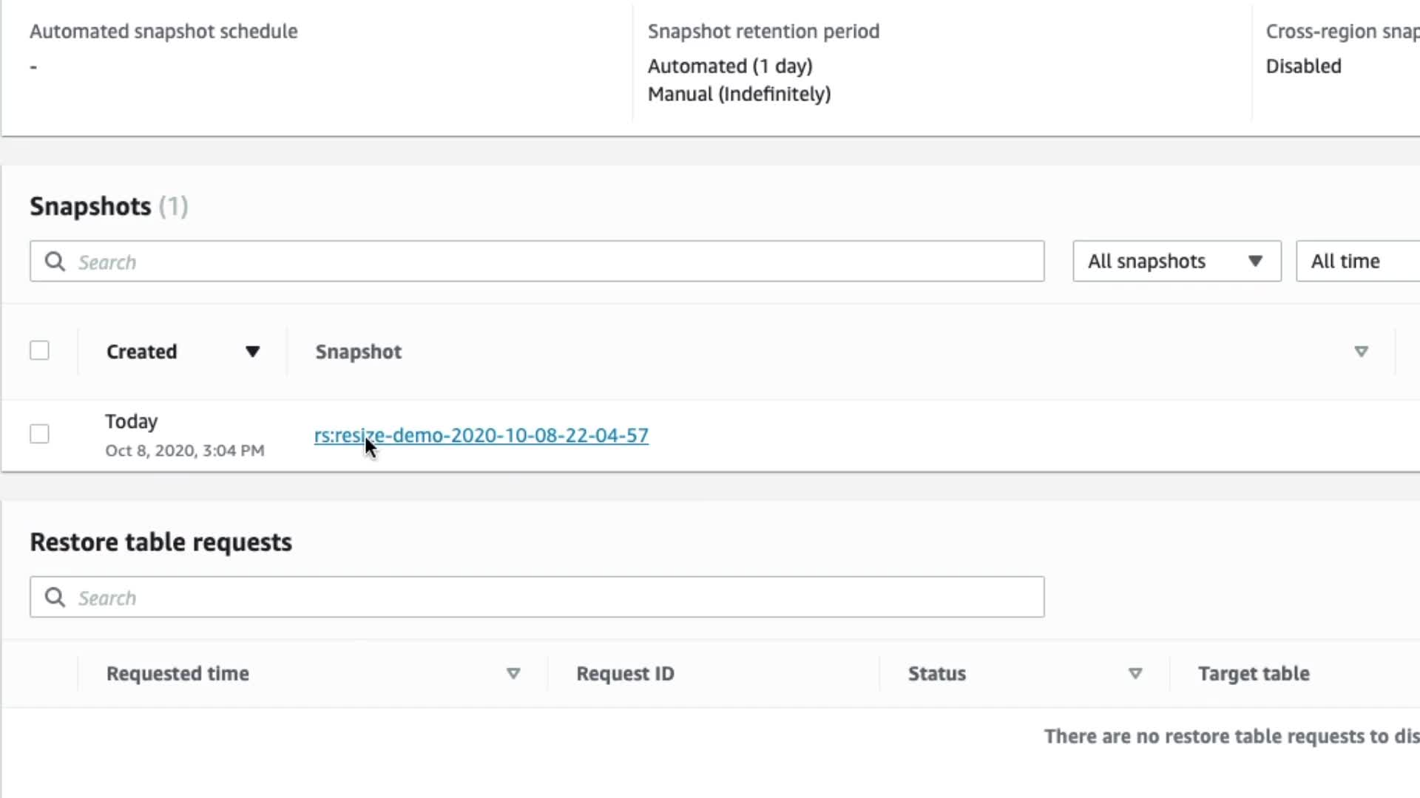Focus the Snapshots search field

tap(555, 262)
